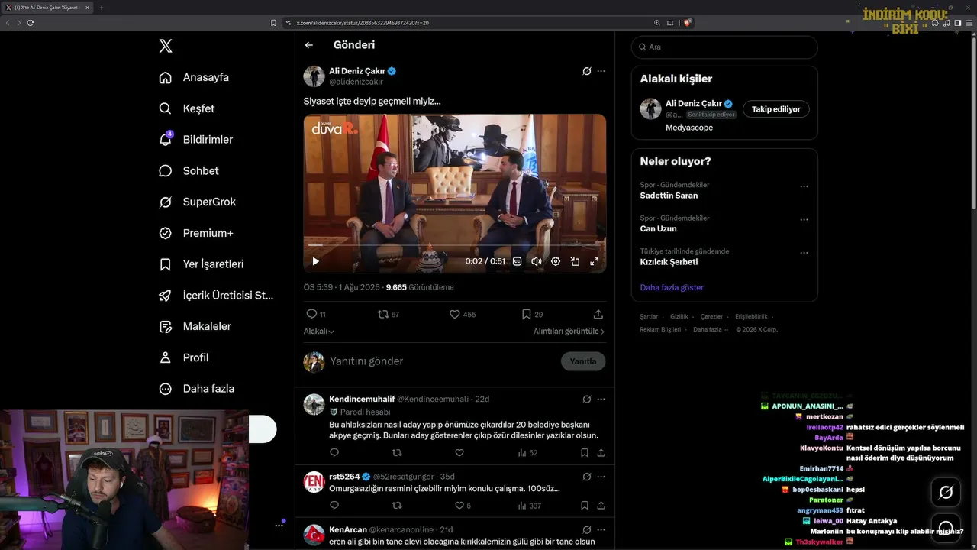This screenshot has width=977, height=550.
Task: Open Makaleler articles icon
Action: [x=165, y=327]
